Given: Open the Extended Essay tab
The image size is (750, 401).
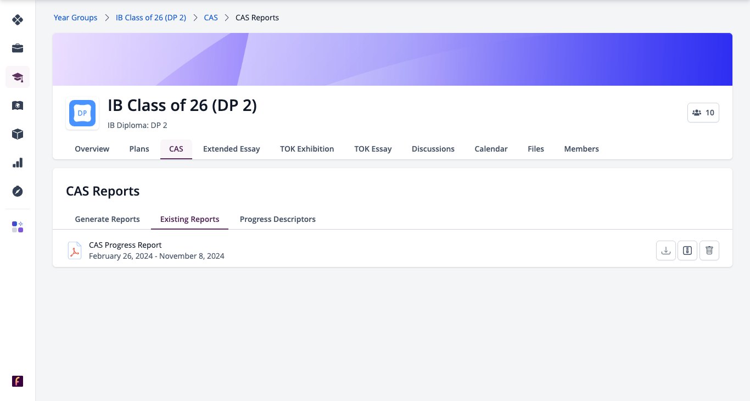Looking at the screenshot, I should coord(232,149).
